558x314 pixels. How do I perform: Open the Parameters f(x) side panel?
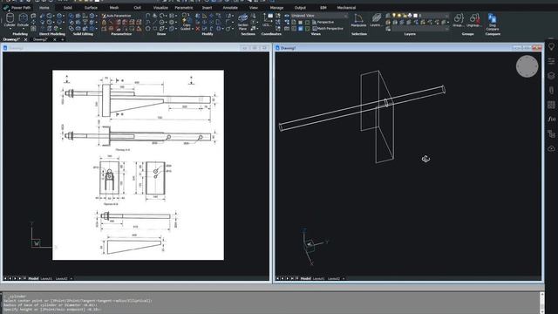pos(551,119)
